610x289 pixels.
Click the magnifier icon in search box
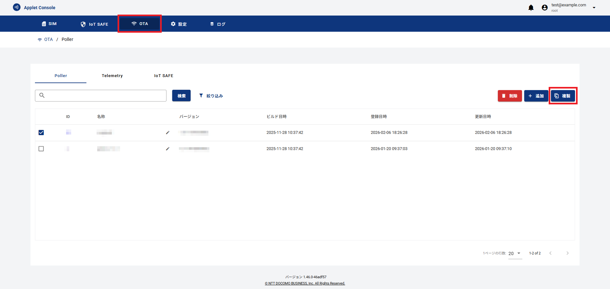(x=42, y=95)
